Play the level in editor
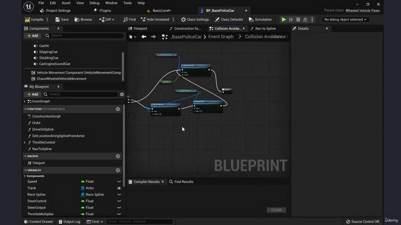Image resolution: width=401 pixels, height=225 pixels. [283, 19]
